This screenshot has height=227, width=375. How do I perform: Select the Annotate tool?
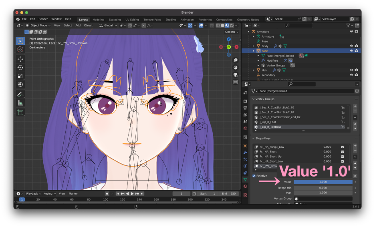point(20,94)
